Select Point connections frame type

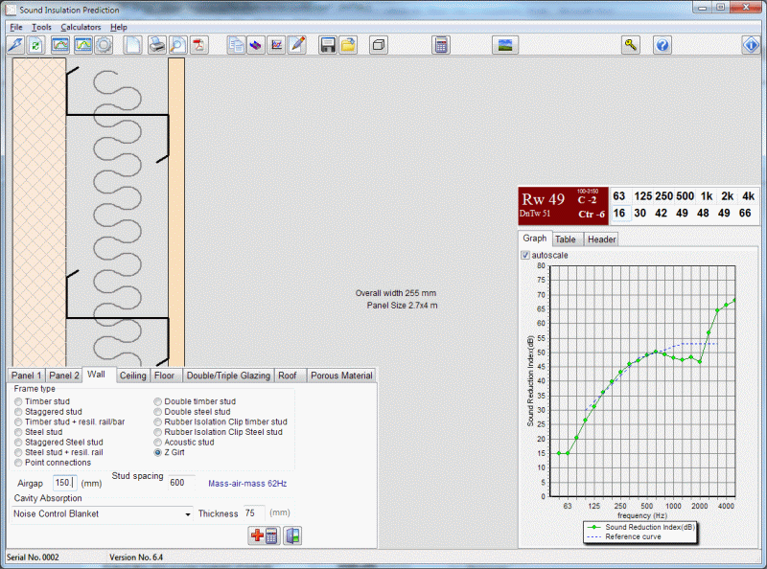(53, 463)
